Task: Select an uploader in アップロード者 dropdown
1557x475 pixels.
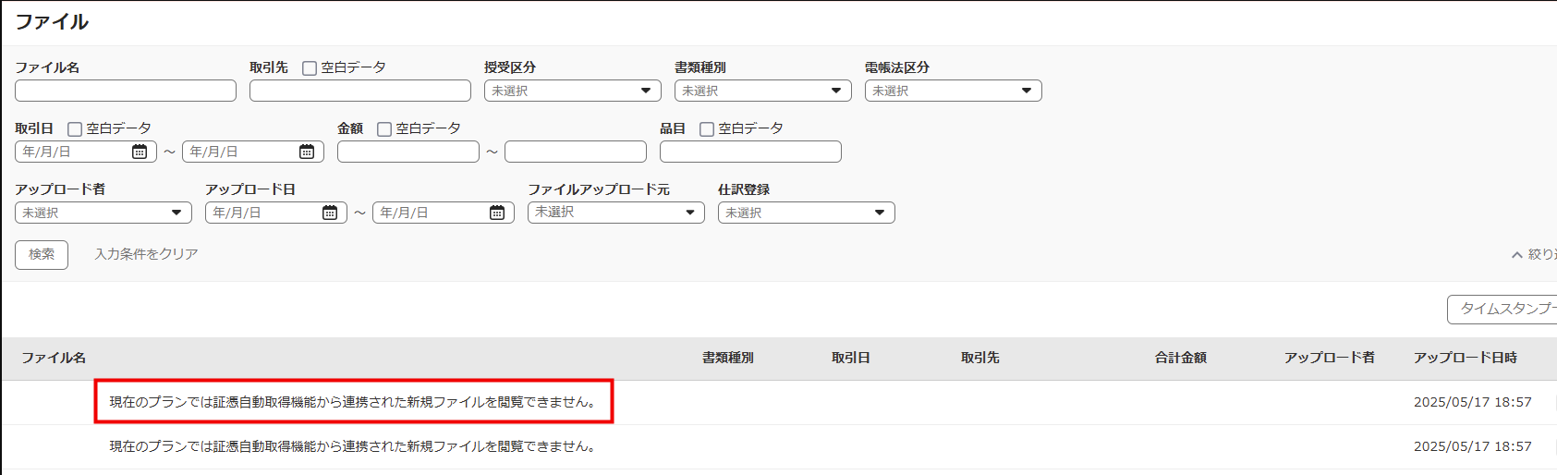Action: click(x=103, y=213)
